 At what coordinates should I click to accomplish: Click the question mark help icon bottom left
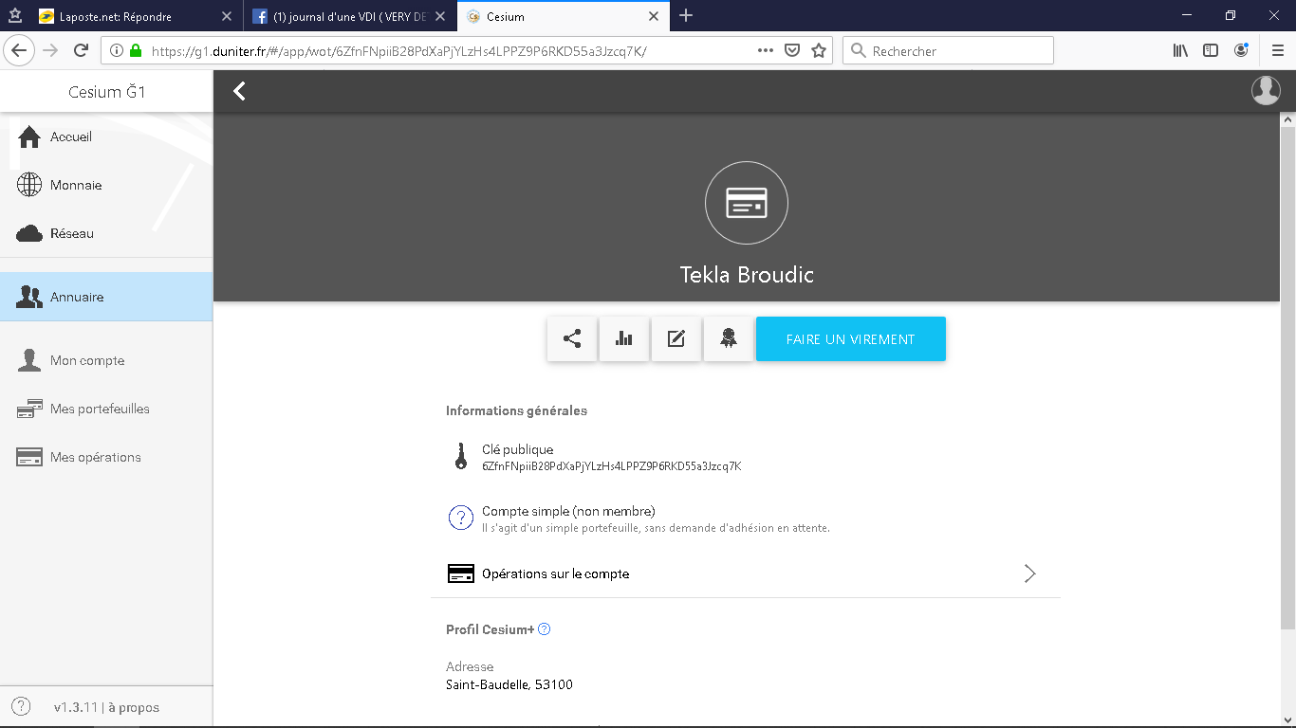click(x=21, y=707)
